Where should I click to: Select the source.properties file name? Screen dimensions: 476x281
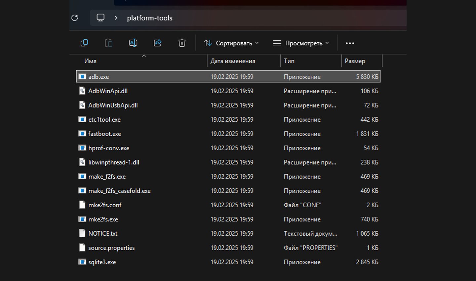111,248
